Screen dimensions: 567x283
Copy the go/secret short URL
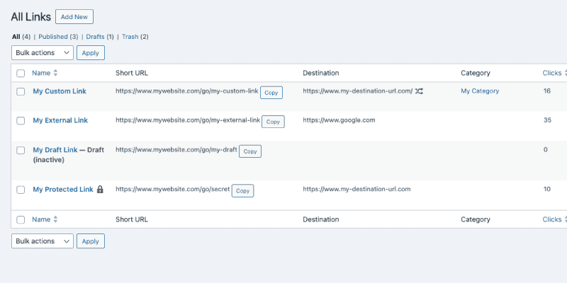coord(242,191)
